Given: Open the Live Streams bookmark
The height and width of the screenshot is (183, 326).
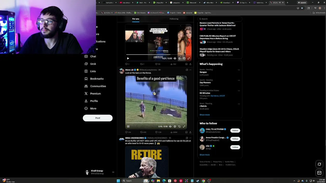Looking at the screenshot, I should point(140,13).
